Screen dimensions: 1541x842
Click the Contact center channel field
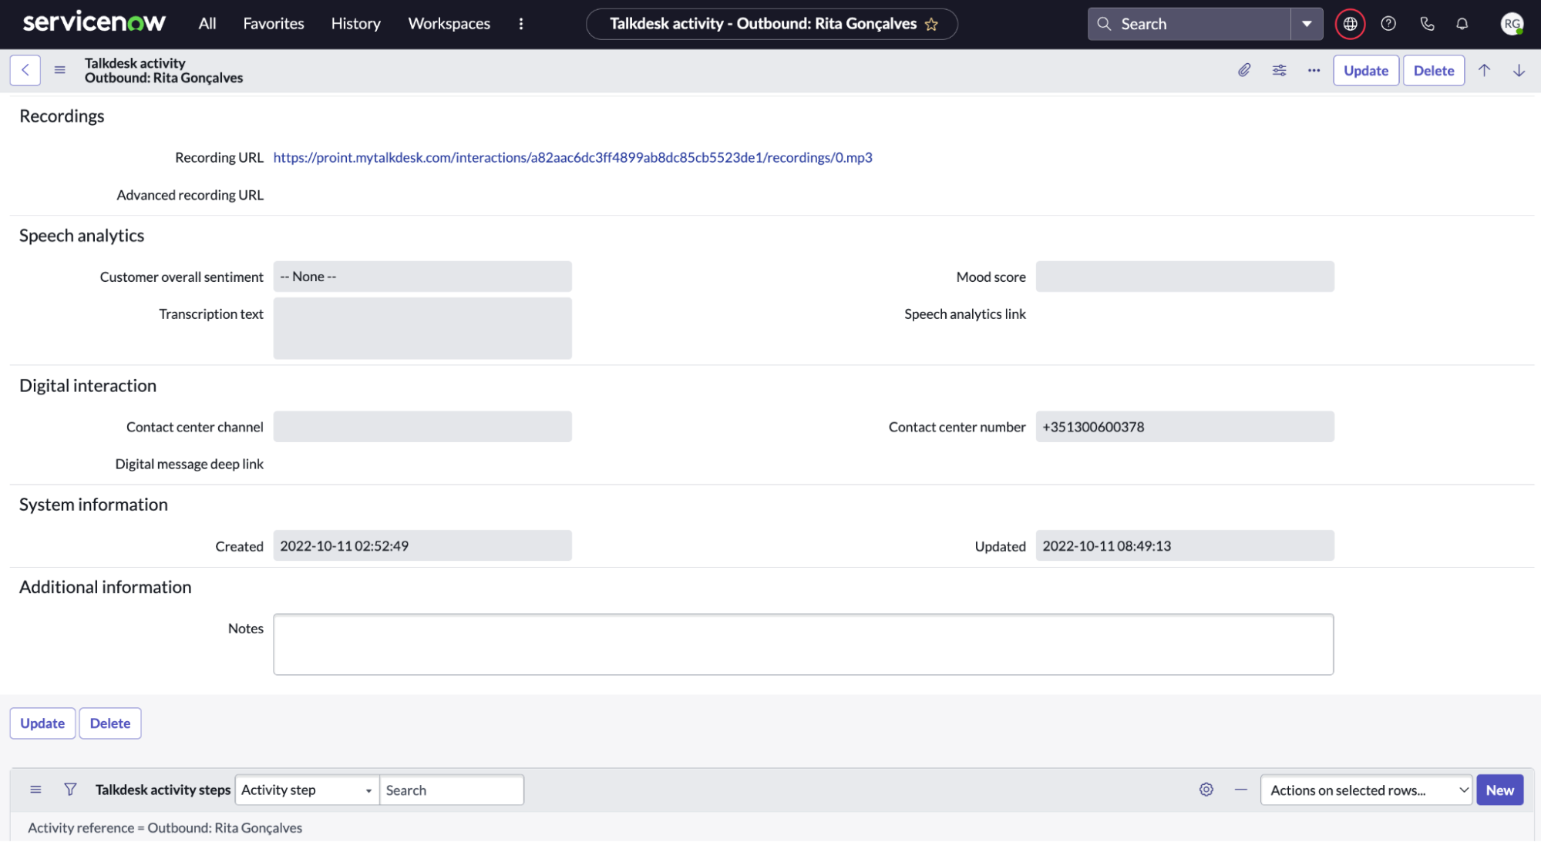(x=422, y=427)
